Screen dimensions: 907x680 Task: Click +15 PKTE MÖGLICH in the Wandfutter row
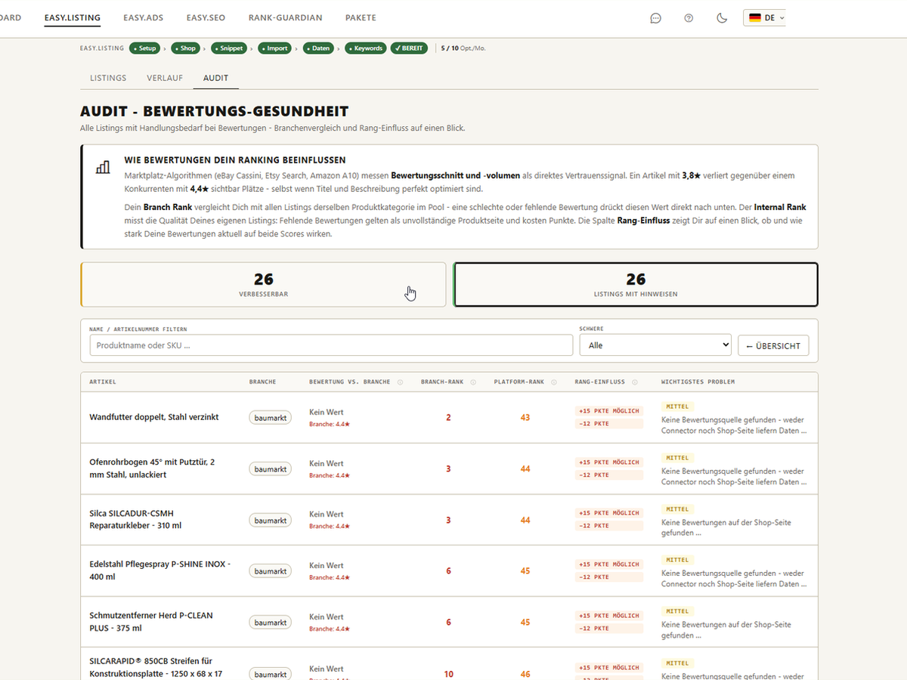(x=609, y=411)
